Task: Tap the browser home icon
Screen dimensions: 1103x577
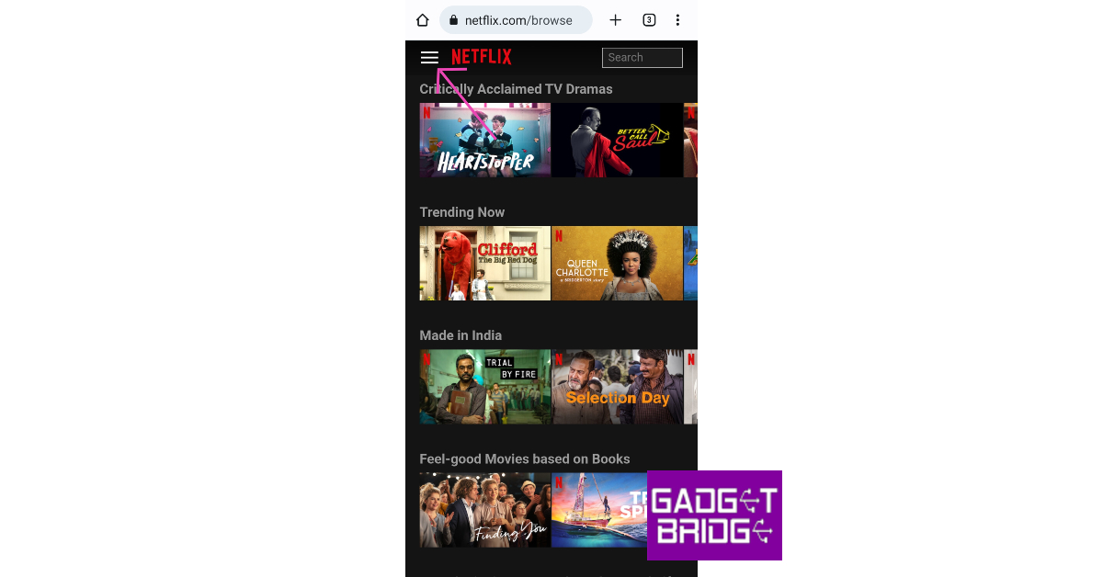Action: 423,20
